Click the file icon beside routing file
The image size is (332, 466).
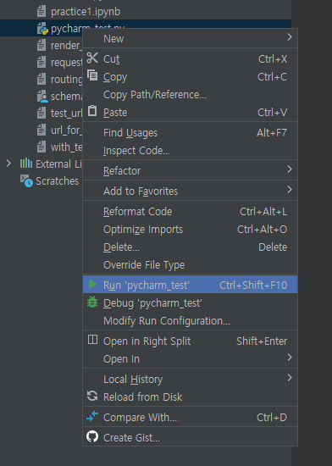tap(41, 79)
